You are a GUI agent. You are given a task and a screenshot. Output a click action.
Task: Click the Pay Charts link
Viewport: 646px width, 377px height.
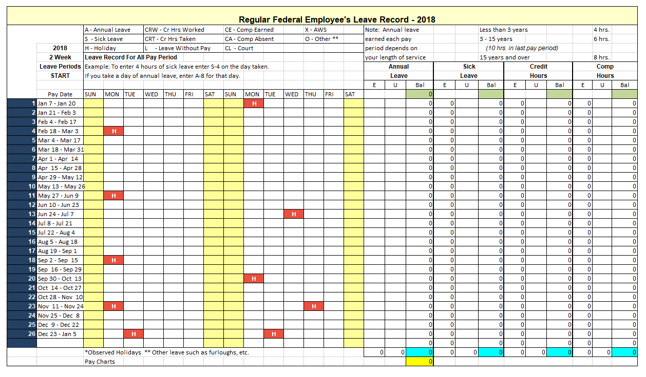(x=100, y=362)
